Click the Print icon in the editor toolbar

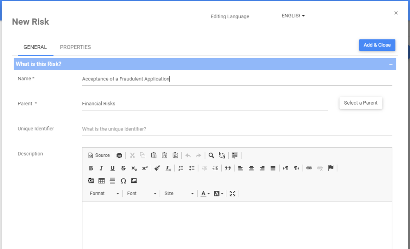119,155
